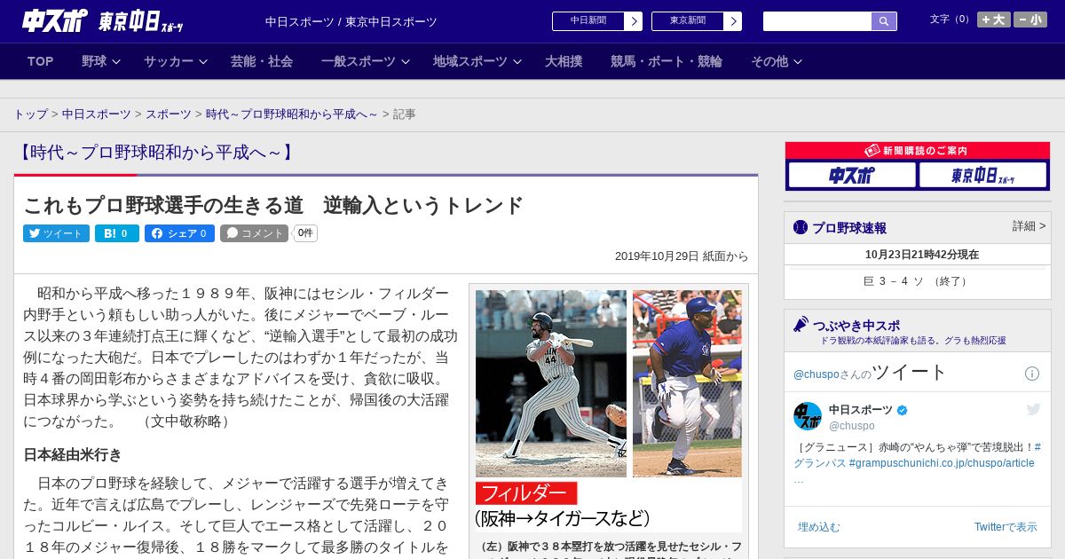Open the 競馬・ボート・競輪 menu
Viewport: 1065px width, 559px height.
(x=667, y=61)
